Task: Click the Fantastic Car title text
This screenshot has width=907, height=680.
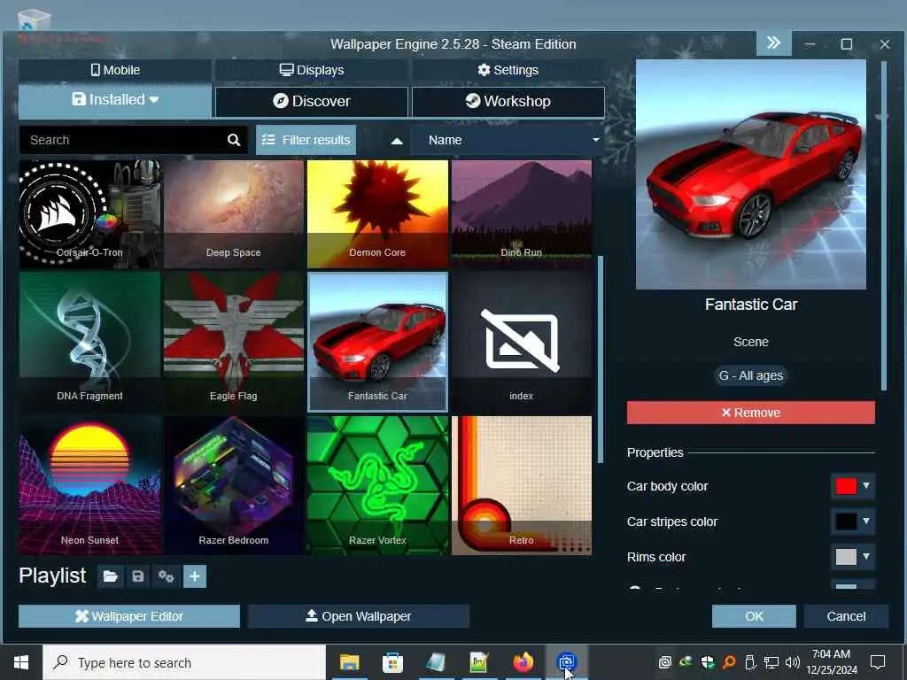Action: (x=751, y=305)
